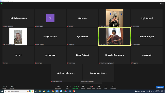
Task: Open Task View on the taskbar
Action: 36,91
